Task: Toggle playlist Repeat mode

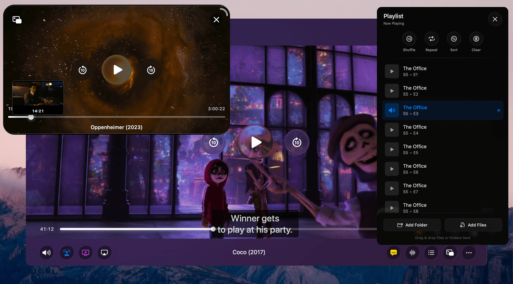Action: 432,39
